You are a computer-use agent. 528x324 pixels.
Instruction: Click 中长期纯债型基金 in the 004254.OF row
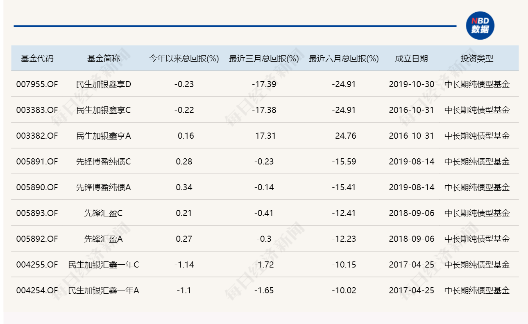[477, 290]
